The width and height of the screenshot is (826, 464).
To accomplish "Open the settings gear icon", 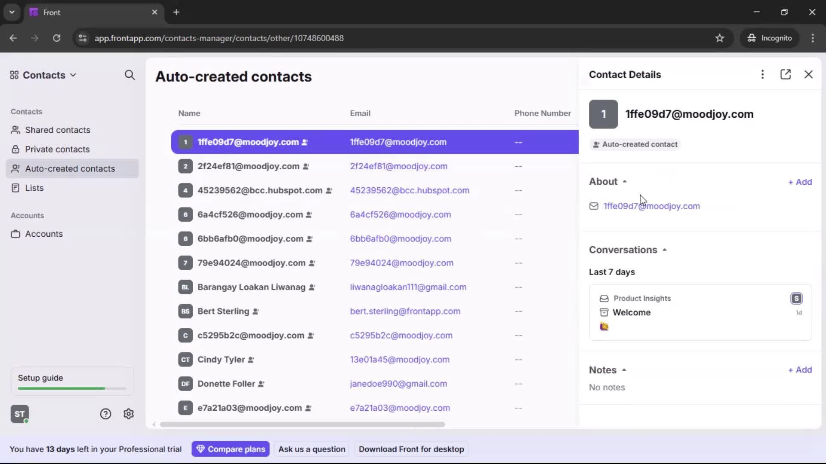I will tap(129, 414).
